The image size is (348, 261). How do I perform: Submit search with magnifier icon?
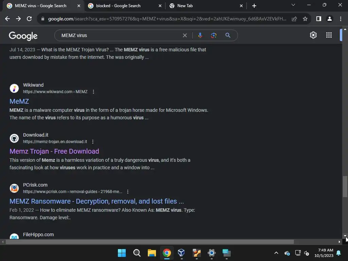[x=228, y=35]
